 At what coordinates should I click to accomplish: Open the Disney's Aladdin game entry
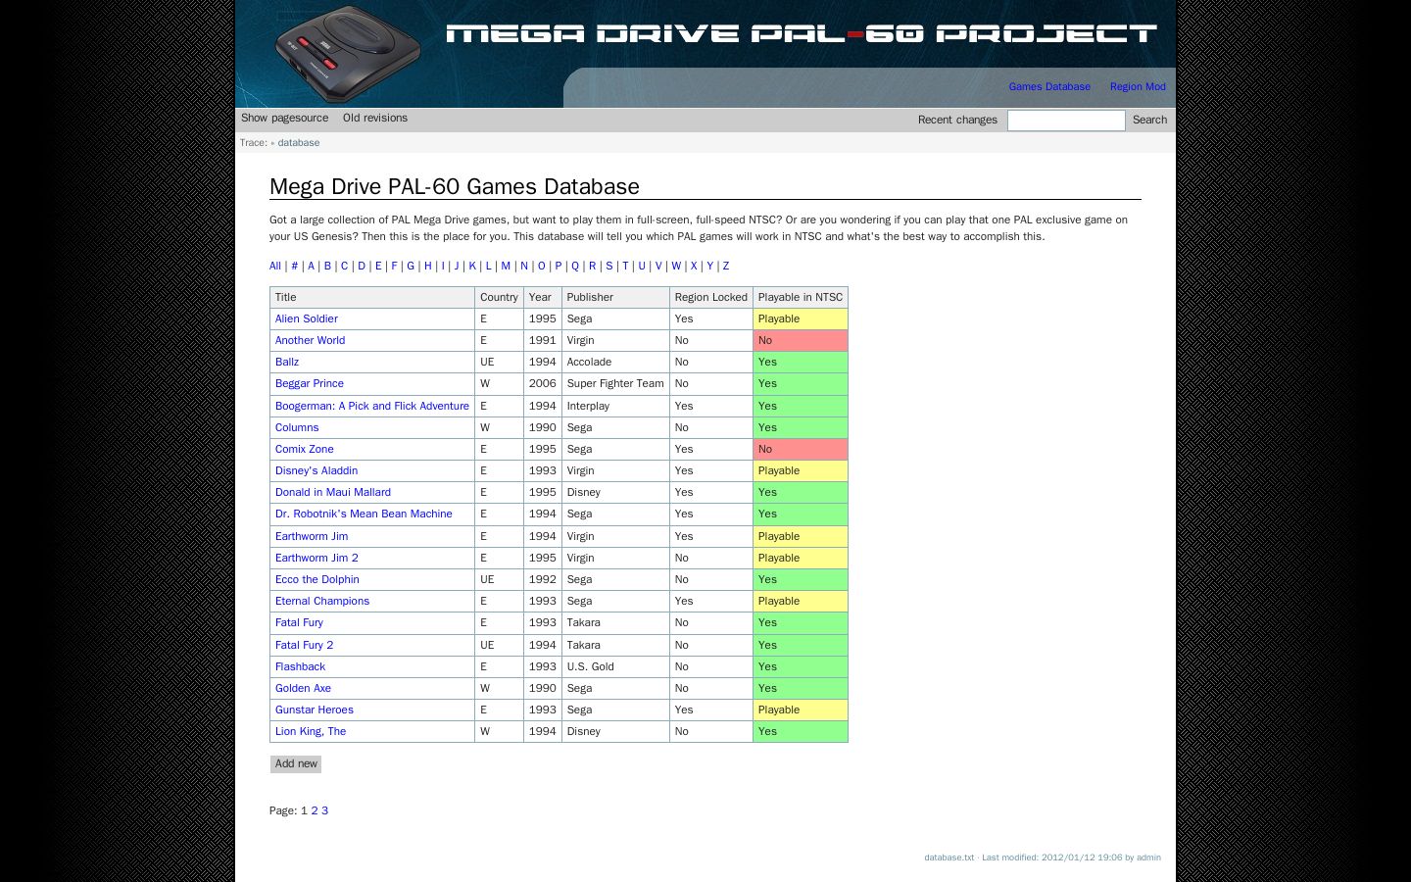tap(316, 471)
